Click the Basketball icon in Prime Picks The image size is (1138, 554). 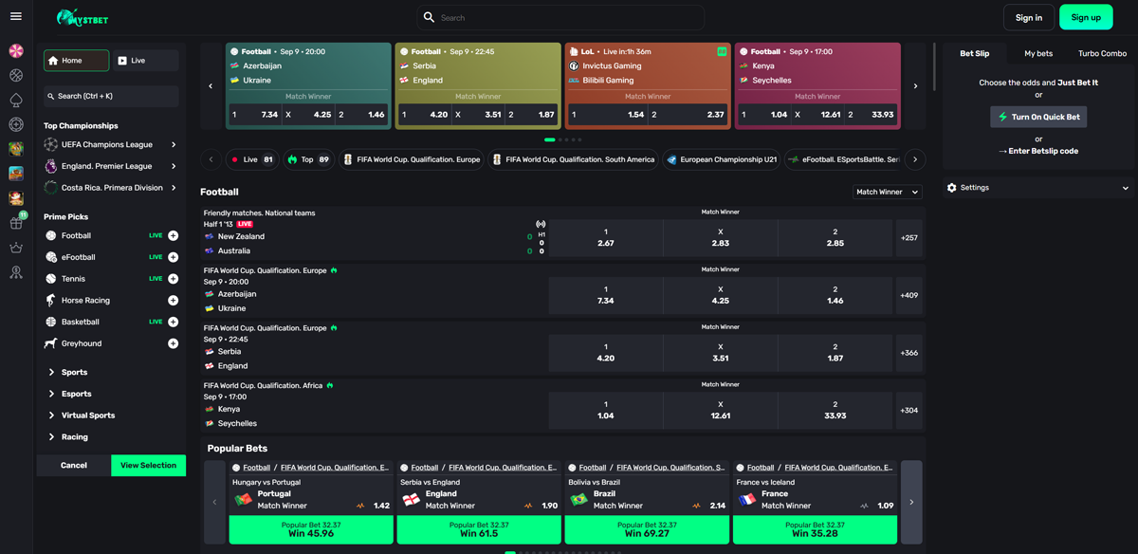pyautogui.click(x=51, y=322)
